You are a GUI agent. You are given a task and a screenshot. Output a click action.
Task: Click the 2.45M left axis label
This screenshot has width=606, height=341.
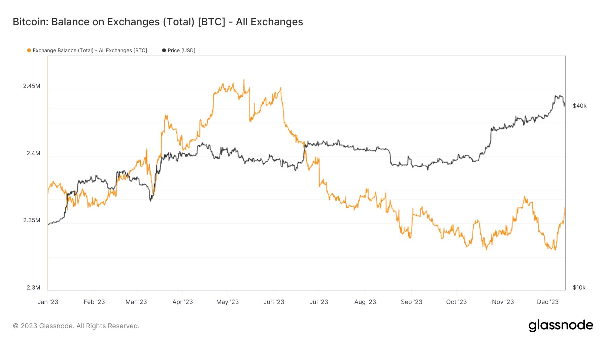pos(32,86)
